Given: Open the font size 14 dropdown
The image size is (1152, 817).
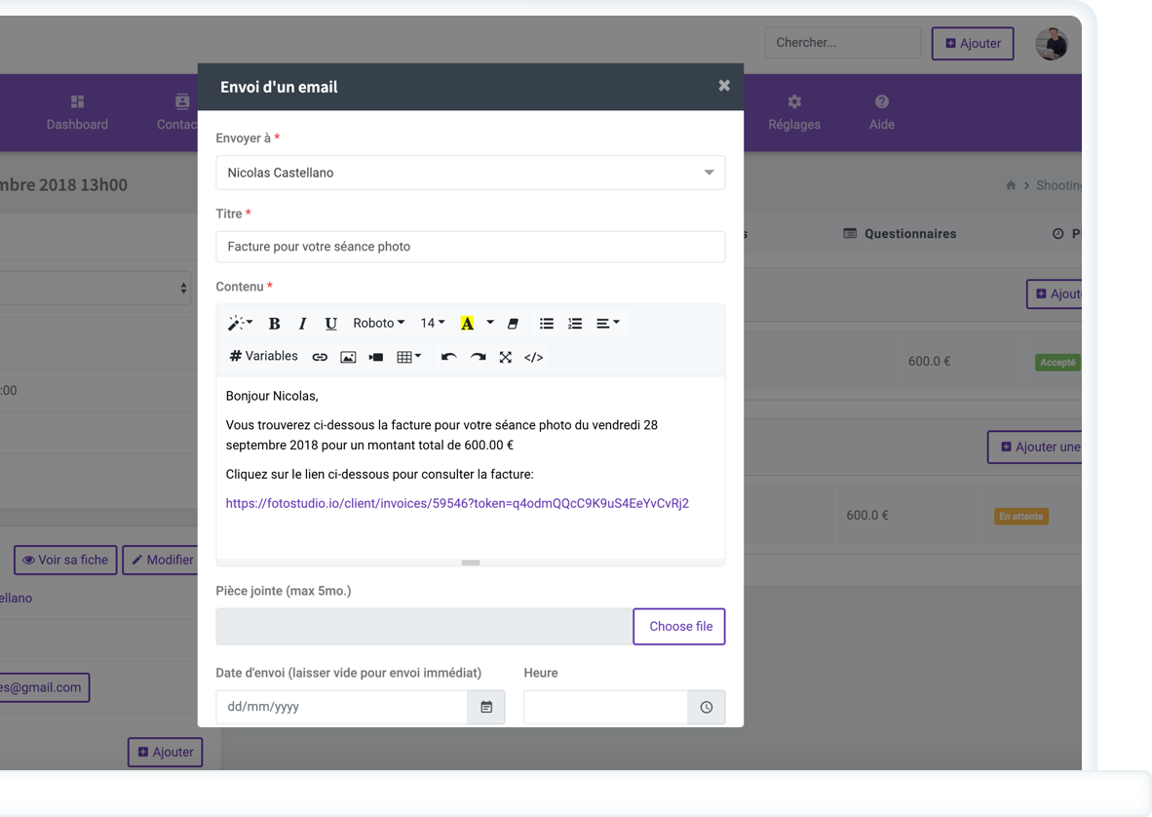Looking at the screenshot, I should [x=432, y=324].
